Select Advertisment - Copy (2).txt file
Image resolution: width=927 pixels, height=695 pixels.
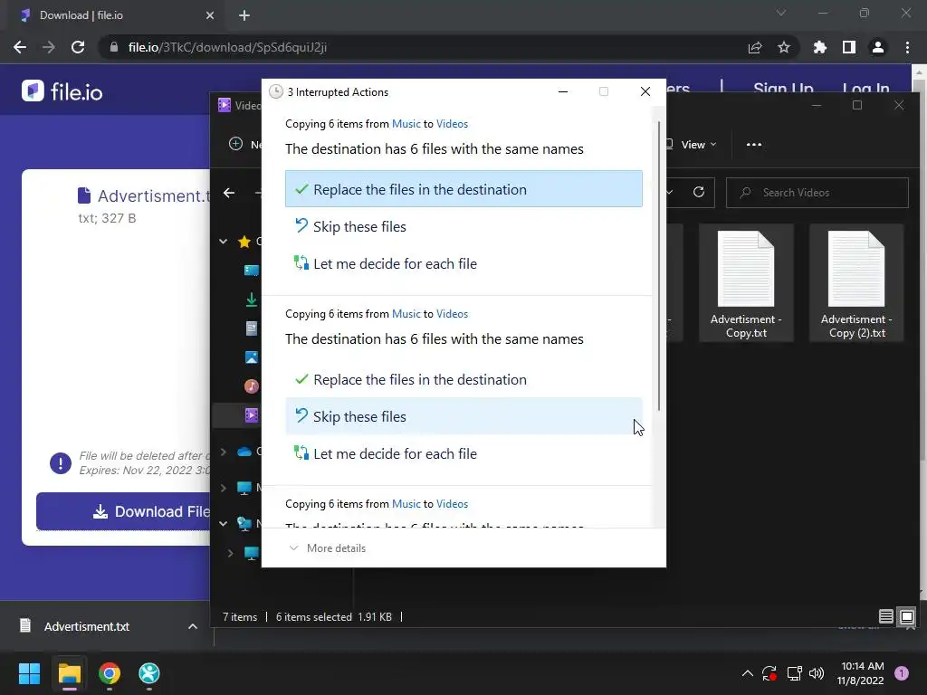tap(856, 283)
